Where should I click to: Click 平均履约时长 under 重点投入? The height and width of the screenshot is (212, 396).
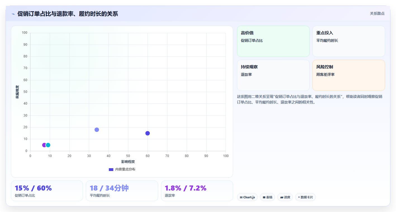pyautogui.click(x=327, y=40)
